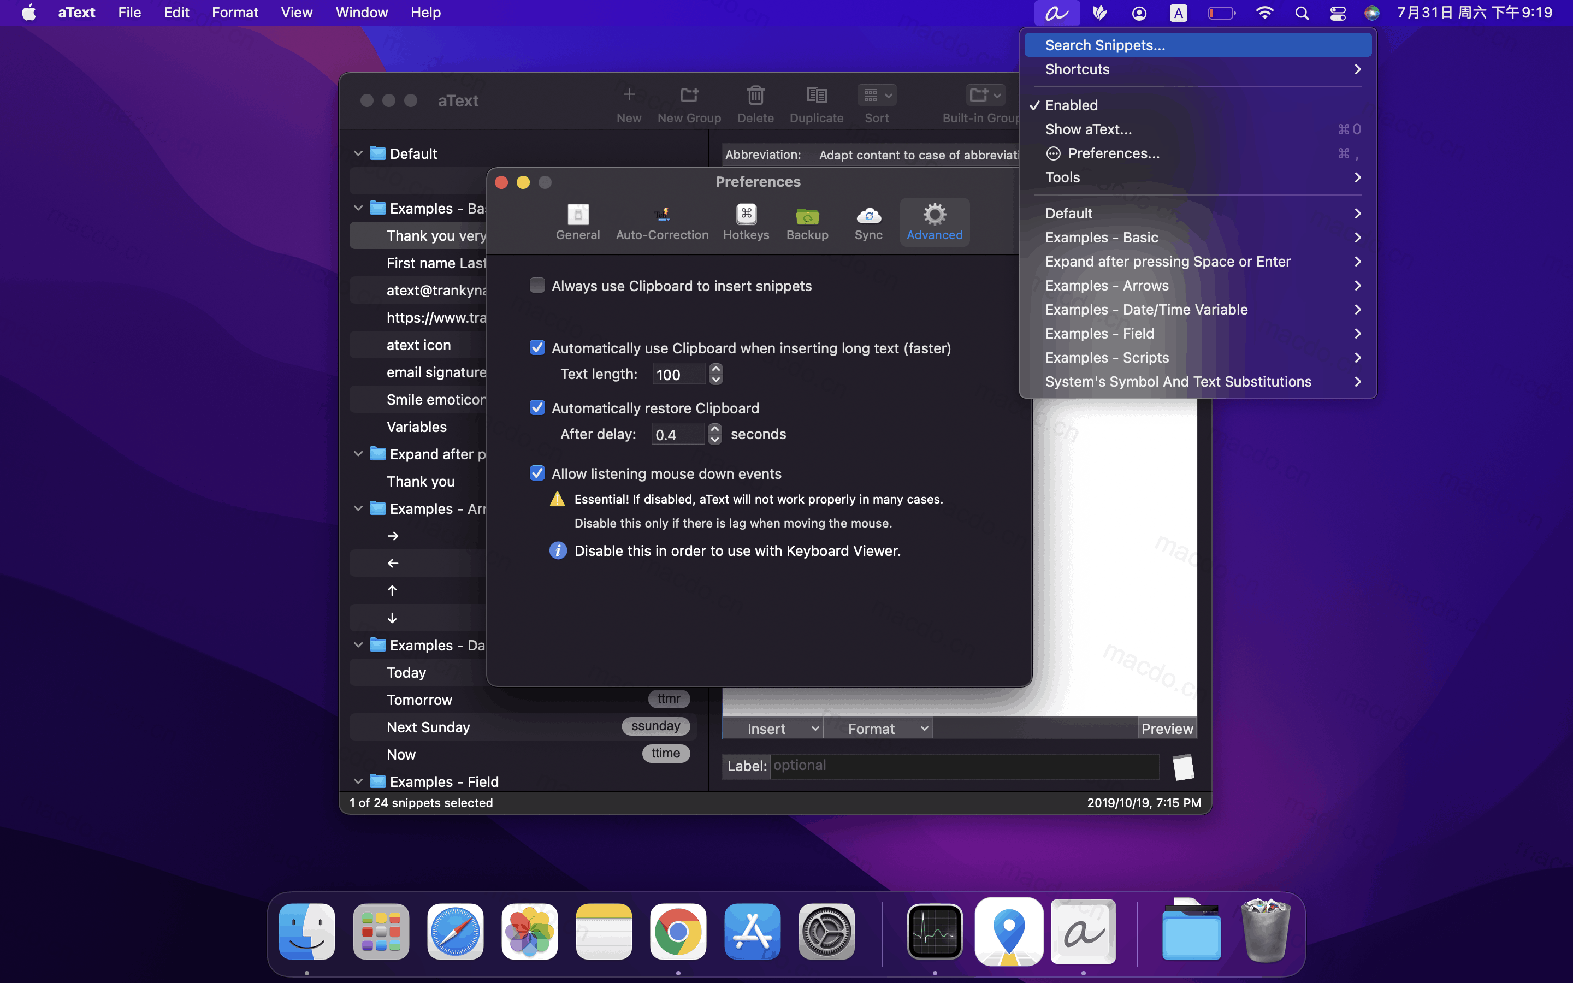Open Finder from the Dock
The height and width of the screenshot is (983, 1573).
pos(307,931)
